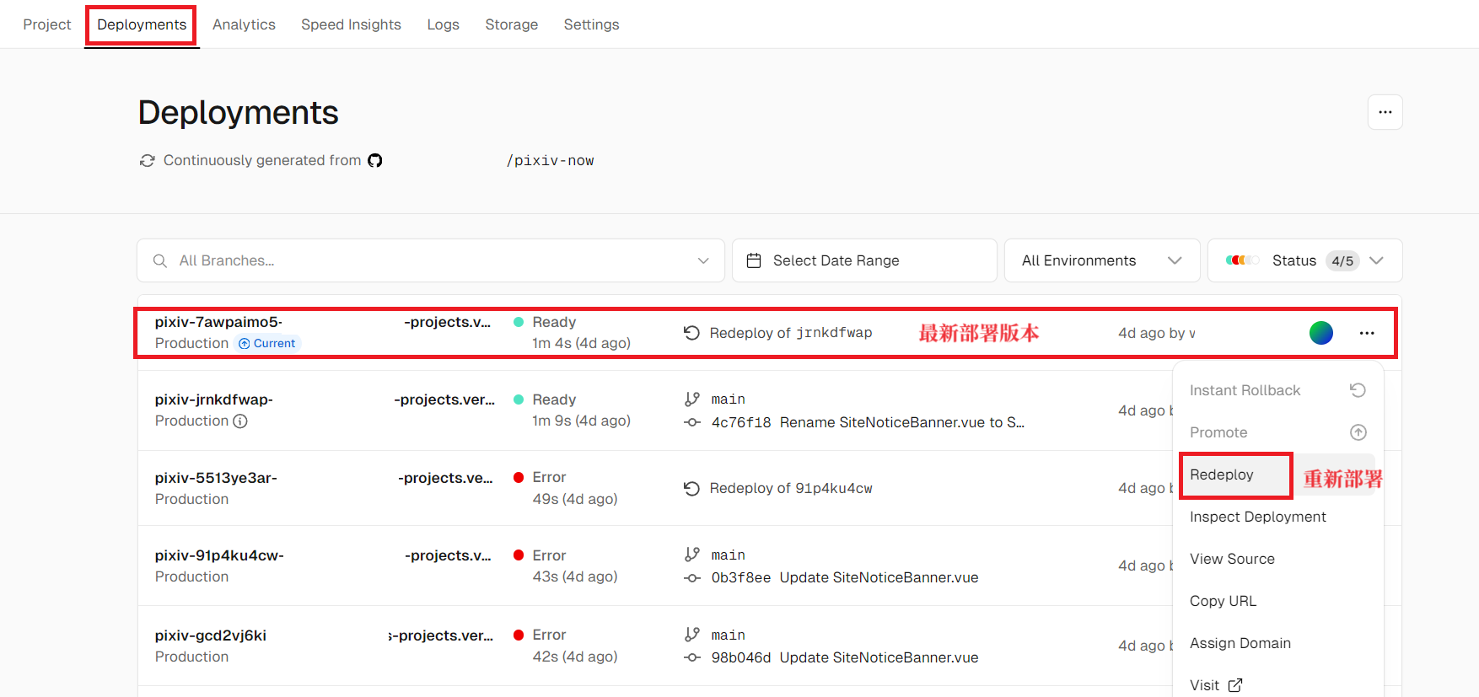Screen dimensions: 1479x697
Task: Open row options for pixiv-7awpaimo5 deployment
Action: point(1366,333)
